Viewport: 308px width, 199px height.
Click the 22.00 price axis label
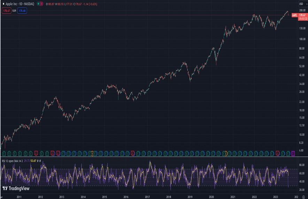[x=302, y=102]
